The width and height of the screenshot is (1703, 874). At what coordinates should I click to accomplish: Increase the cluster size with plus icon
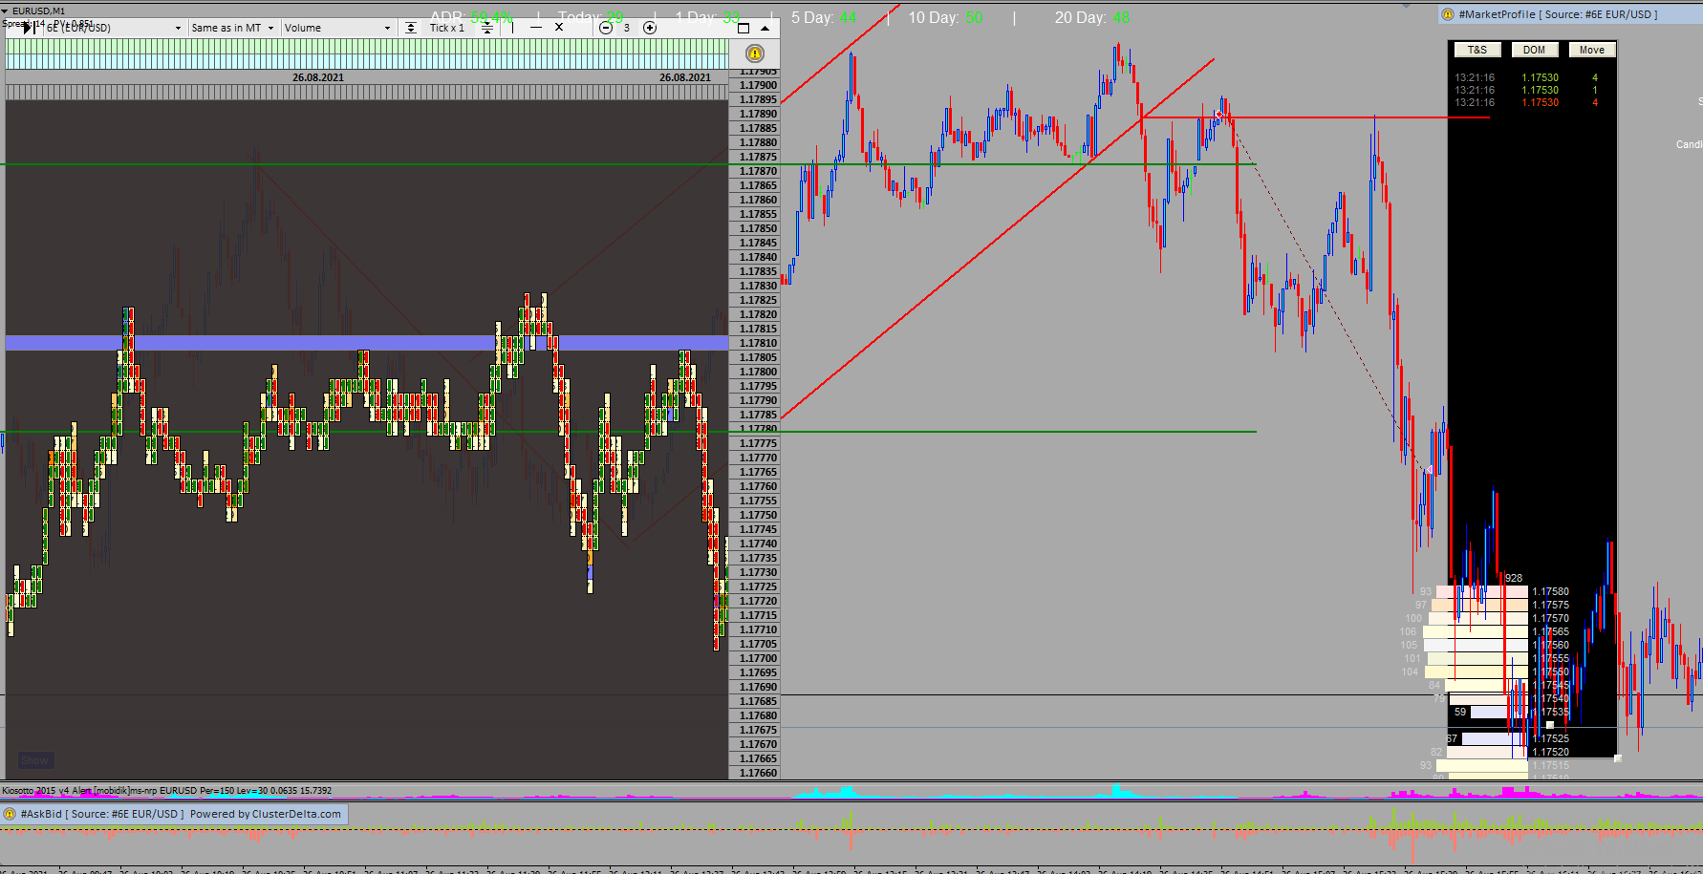point(650,28)
